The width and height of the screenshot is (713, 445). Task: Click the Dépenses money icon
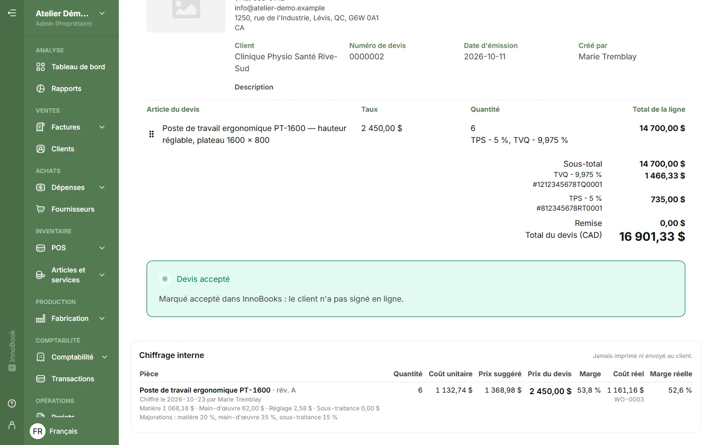tap(41, 187)
